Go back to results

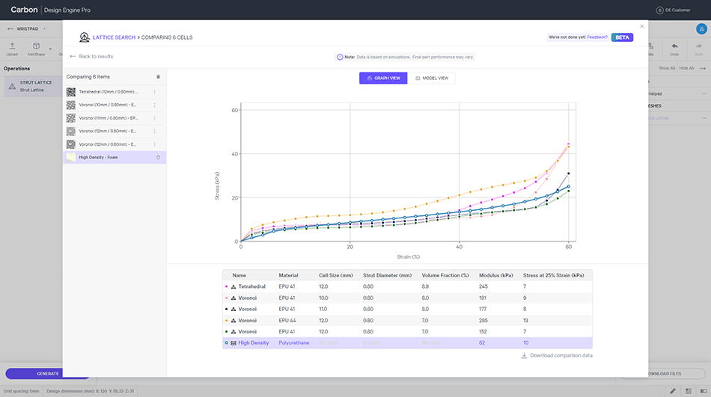(91, 56)
